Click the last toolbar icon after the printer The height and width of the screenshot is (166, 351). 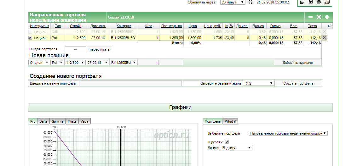(x=327, y=2)
